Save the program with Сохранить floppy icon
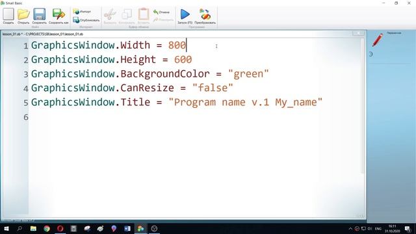Image resolution: width=416 pixels, height=234 pixels. (39, 16)
